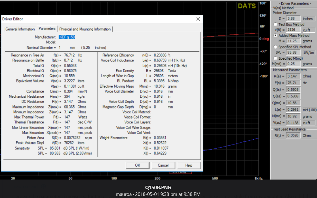Click the 1W/1m unit box beside SPL

(x=308, y=52)
